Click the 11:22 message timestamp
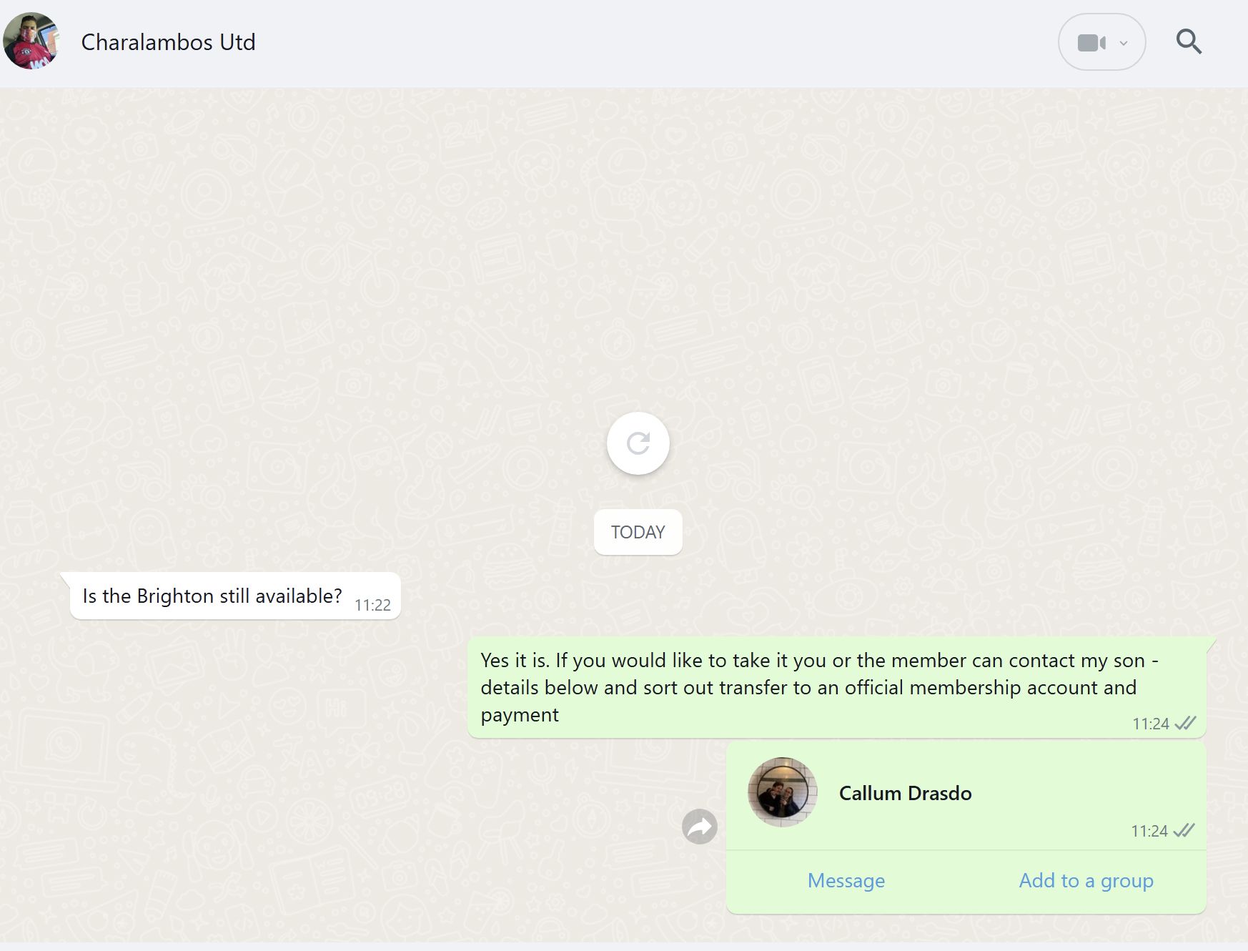The image size is (1248, 951). [372, 605]
